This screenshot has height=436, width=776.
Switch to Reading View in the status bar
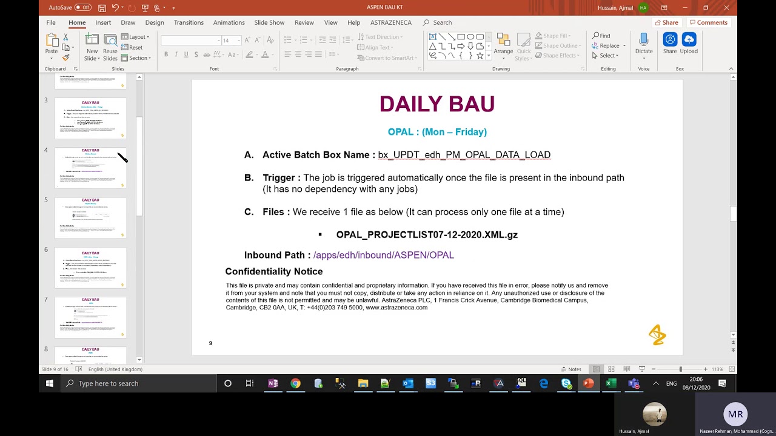[626, 369]
